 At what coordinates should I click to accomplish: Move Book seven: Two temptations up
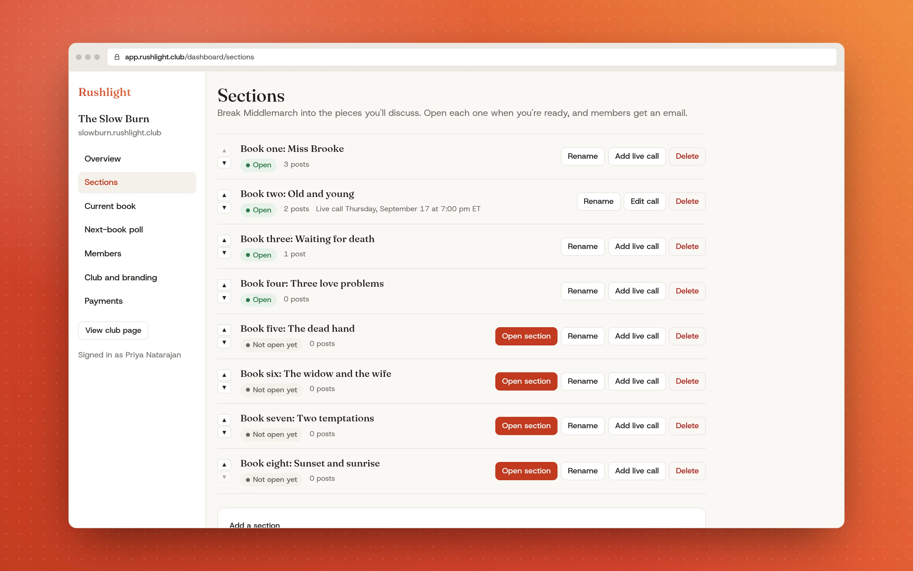pos(224,420)
